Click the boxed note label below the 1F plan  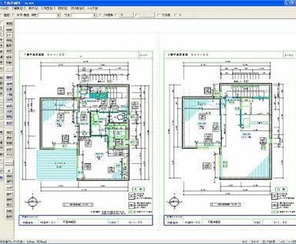click(78, 205)
